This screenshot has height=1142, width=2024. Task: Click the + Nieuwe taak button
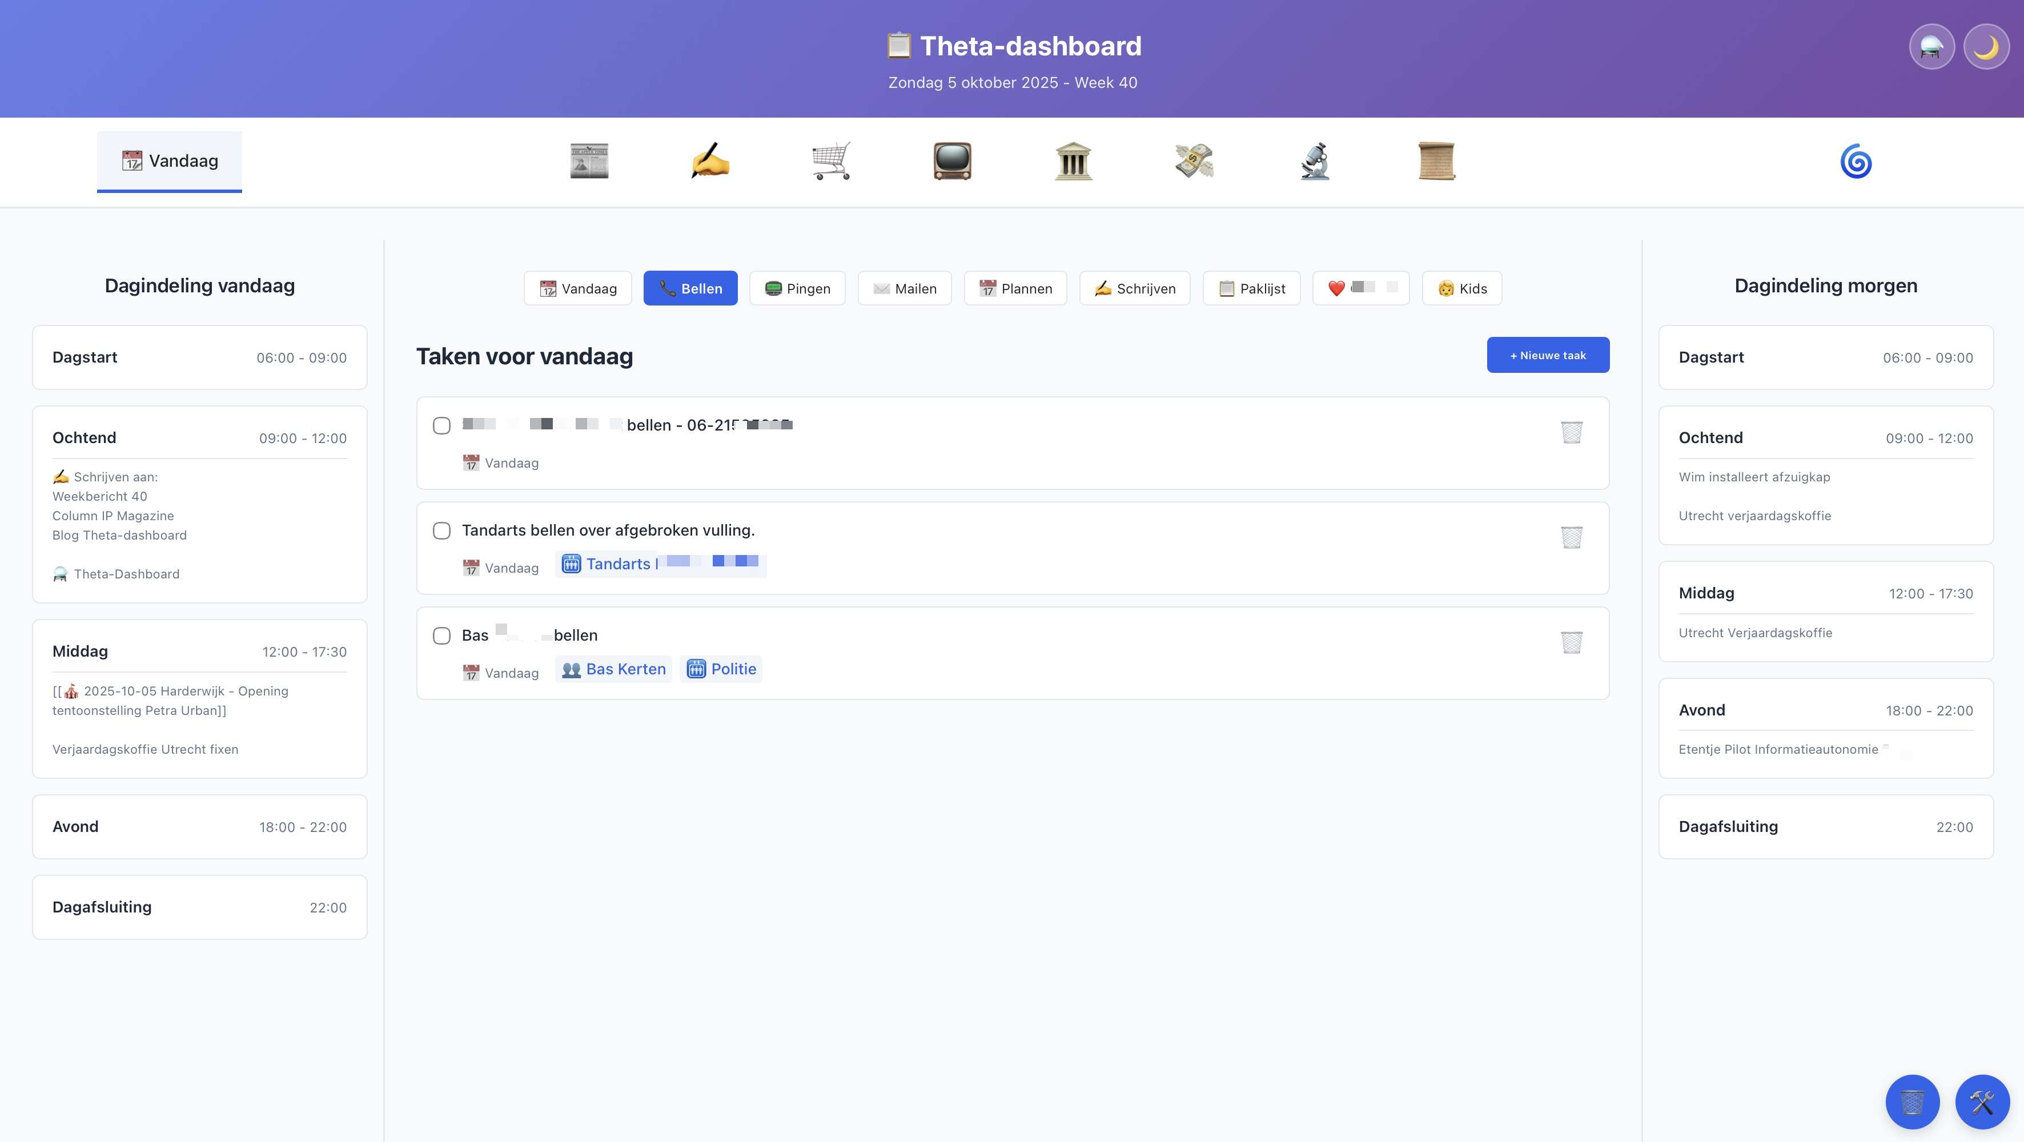(x=1547, y=355)
